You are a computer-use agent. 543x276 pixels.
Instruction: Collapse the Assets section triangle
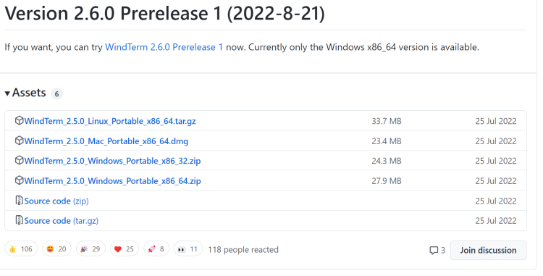[x=7, y=93]
